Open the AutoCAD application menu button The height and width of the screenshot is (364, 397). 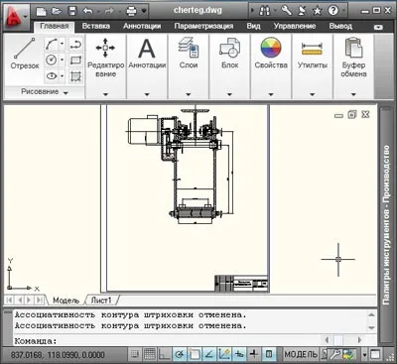16,17
